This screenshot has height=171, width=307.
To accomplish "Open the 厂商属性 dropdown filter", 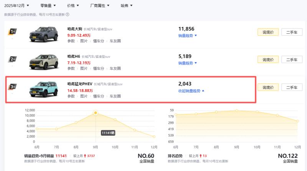I will point(100,5).
